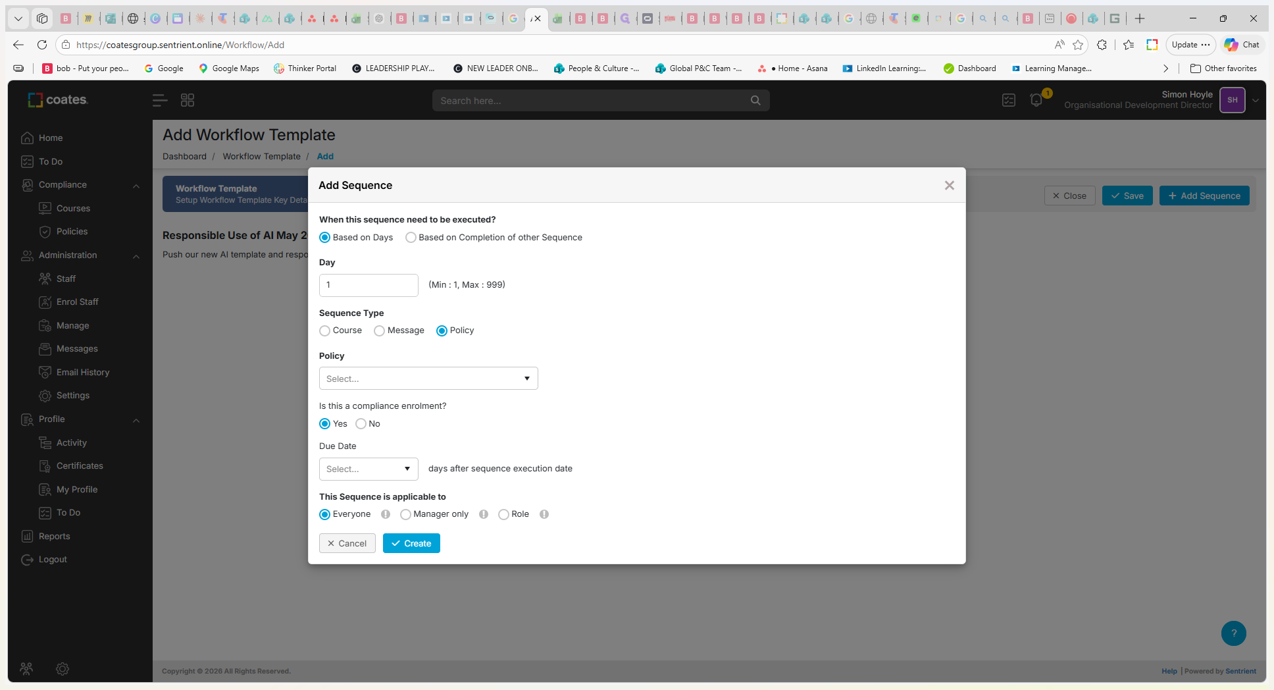Click the Save button
The width and height of the screenshot is (1274, 690).
pyautogui.click(x=1127, y=196)
